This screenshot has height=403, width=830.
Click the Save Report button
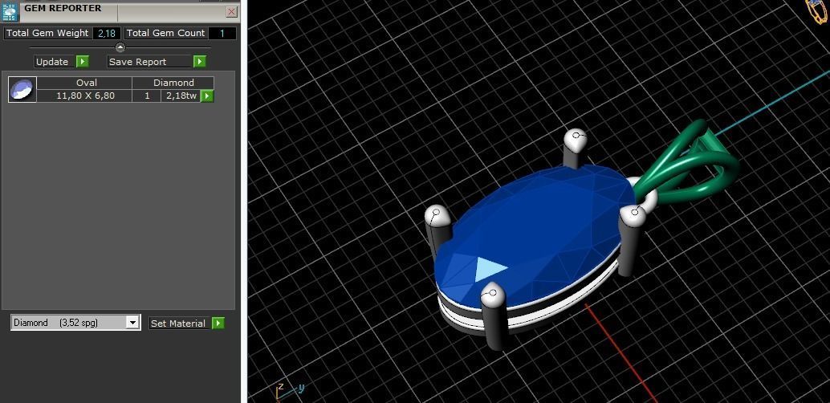coord(149,62)
